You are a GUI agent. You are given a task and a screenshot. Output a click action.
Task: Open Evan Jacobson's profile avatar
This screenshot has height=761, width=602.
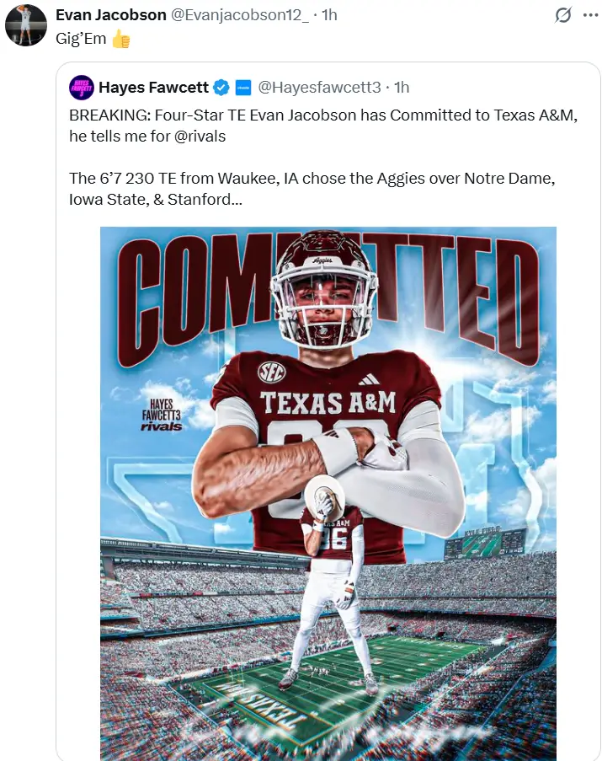click(x=26, y=25)
